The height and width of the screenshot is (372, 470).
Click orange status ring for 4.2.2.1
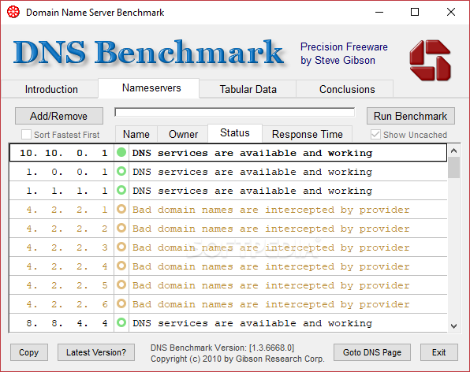click(121, 209)
